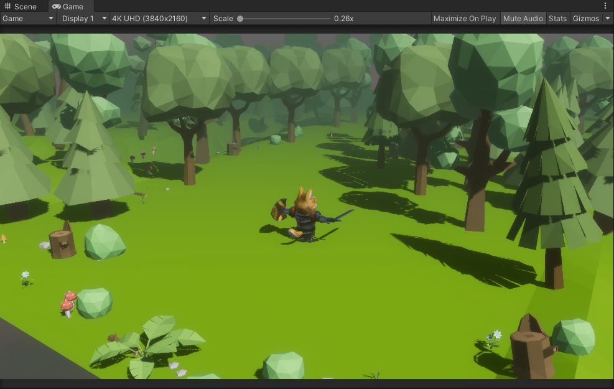
Task: Open the Game aspect ratio dropdown
Action: (28, 18)
